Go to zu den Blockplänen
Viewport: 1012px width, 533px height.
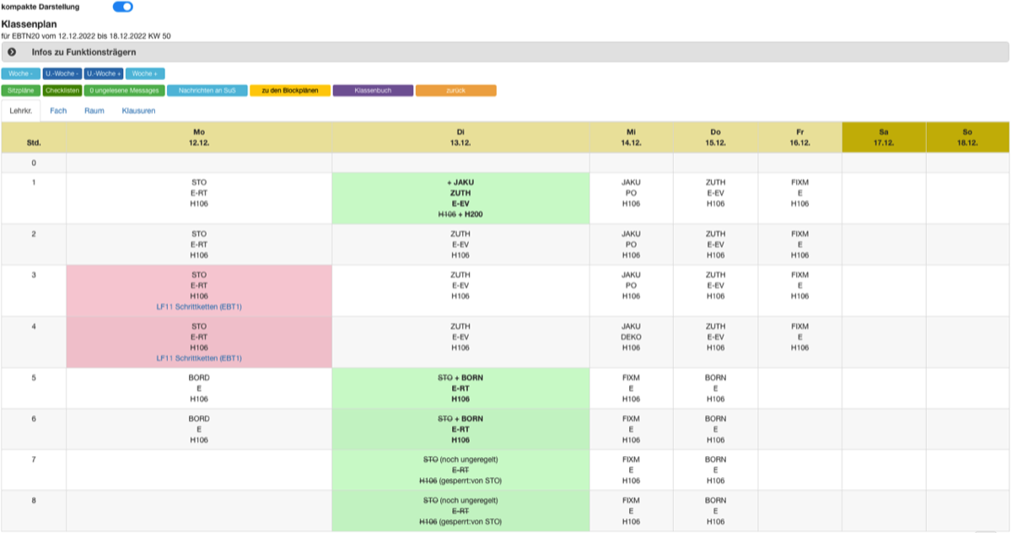click(290, 90)
